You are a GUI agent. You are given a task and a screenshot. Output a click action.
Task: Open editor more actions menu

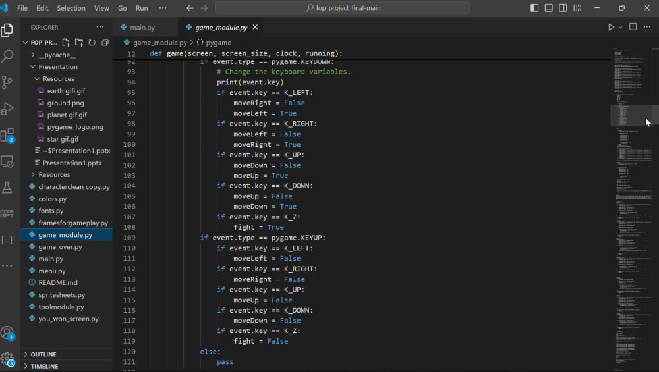pos(647,27)
